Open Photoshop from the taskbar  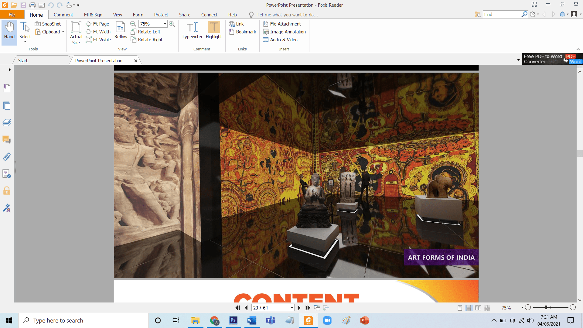pyautogui.click(x=233, y=320)
